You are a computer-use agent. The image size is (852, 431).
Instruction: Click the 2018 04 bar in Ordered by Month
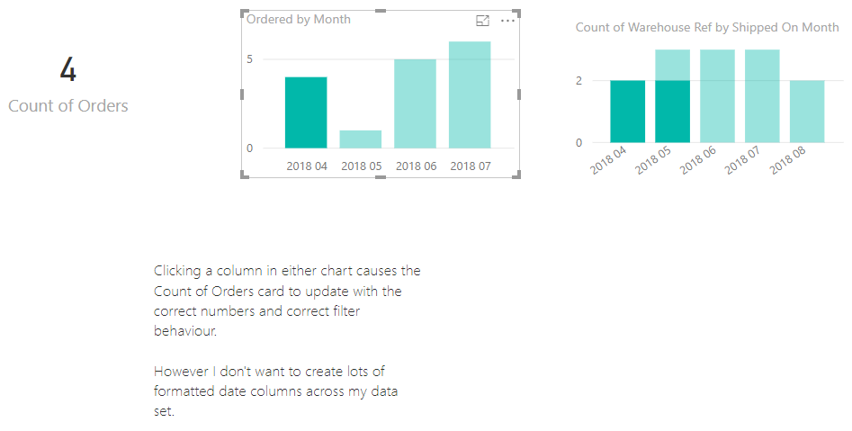(x=306, y=112)
